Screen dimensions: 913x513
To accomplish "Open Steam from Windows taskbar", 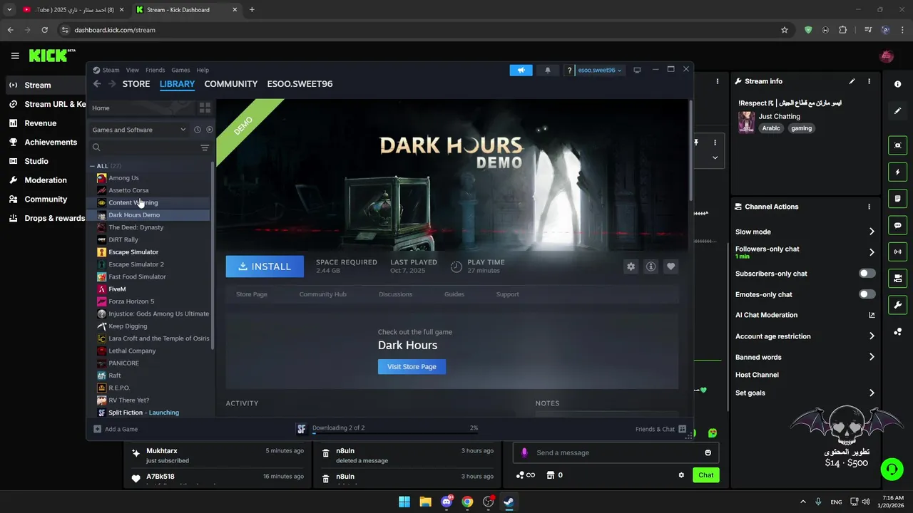I will pos(509,502).
